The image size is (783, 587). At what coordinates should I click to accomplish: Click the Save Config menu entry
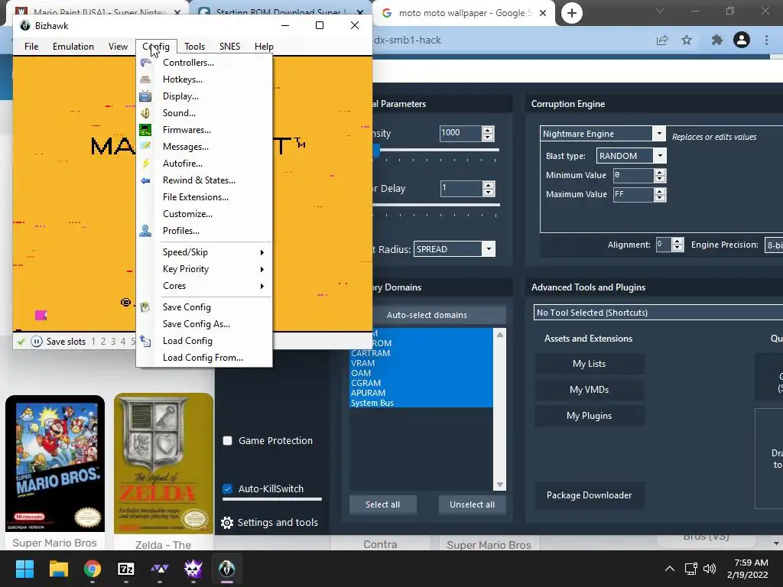(203, 307)
